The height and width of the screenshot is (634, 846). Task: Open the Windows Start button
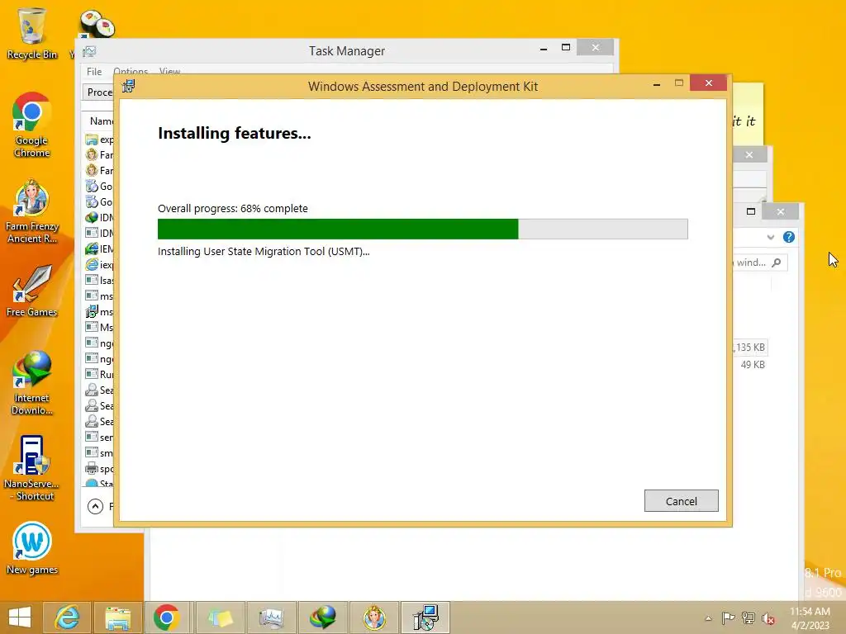click(x=20, y=617)
